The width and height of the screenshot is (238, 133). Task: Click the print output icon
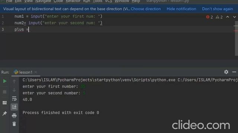tap(14, 116)
